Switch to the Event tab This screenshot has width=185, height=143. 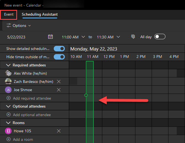pyautogui.click(x=9, y=15)
